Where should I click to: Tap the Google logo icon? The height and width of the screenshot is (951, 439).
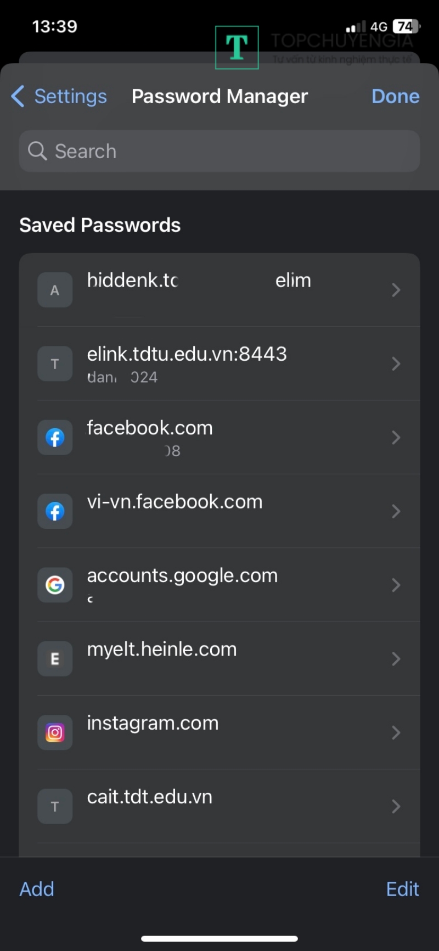pyautogui.click(x=55, y=585)
